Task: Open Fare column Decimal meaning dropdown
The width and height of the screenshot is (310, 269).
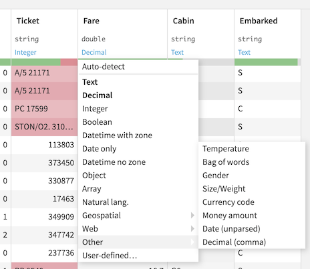Action: pos(94,52)
